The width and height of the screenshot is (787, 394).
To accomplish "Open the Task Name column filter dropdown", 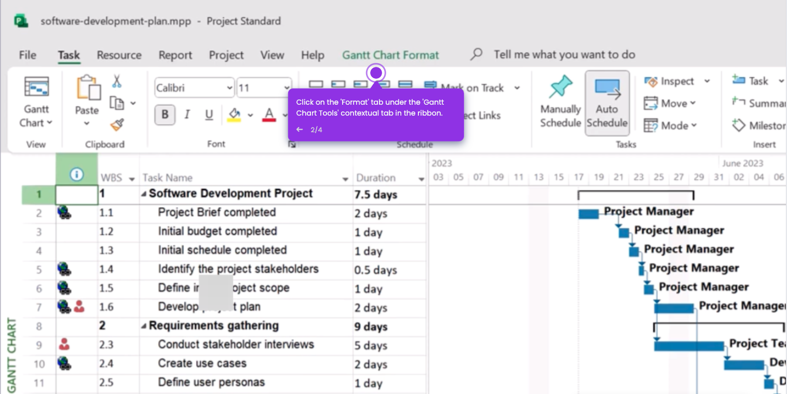I will pos(345,179).
